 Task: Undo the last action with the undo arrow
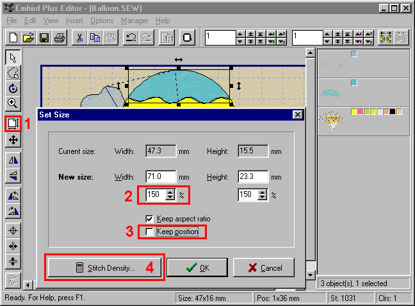click(x=131, y=38)
